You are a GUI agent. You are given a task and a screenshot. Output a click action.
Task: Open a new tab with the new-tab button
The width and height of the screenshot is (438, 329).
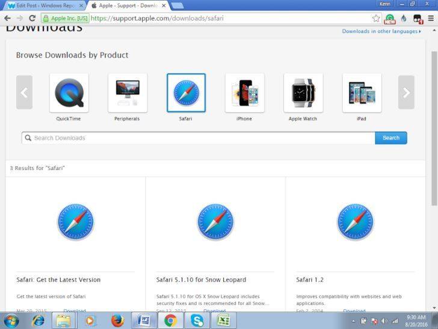tap(177, 5)
